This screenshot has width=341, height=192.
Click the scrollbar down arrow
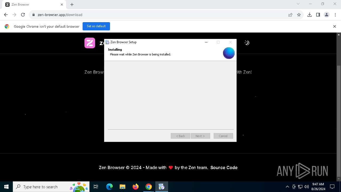(339, 179)
